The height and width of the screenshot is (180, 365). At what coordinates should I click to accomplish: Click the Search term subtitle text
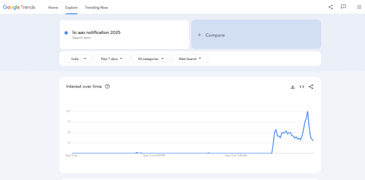[81, 38]
